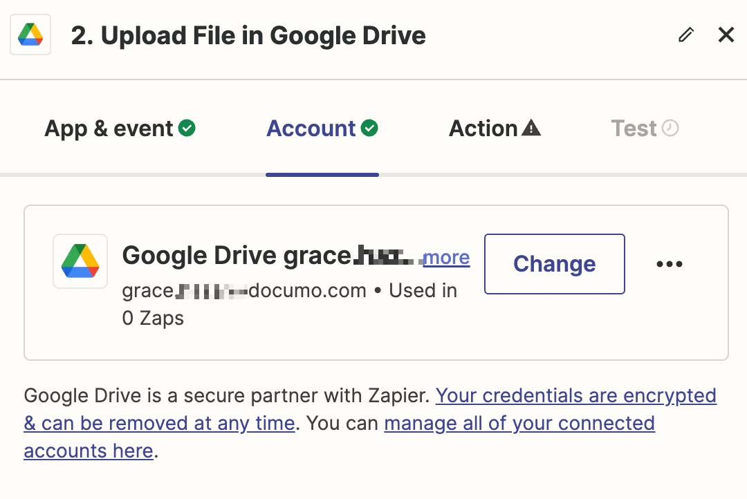Rename the step with the pencil icon
Screen dimensions: 747x499
686,35
